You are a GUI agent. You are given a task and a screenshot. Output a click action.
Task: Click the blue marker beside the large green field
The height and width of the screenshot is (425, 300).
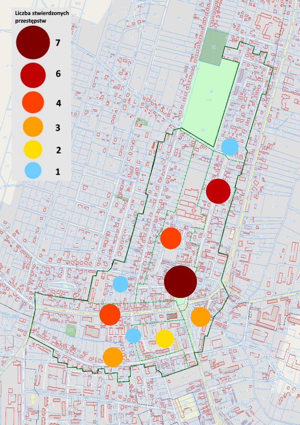230,147
